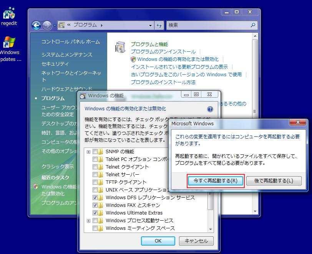Click the search magnifier icon
This screenshot has width=312, height=254.
(253, 25)
